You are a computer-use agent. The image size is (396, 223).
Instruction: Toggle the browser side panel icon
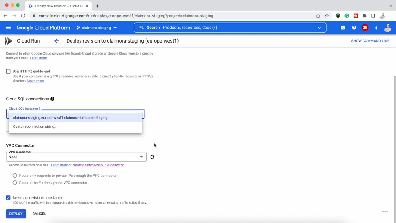pos(373,16)
